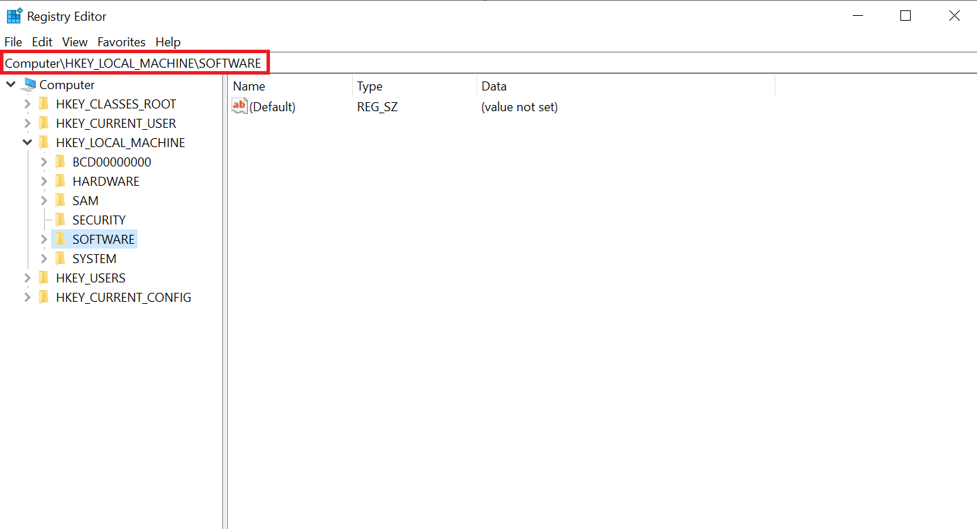Click the registry path address bar

pyautogui.click(x=488, y=64)
